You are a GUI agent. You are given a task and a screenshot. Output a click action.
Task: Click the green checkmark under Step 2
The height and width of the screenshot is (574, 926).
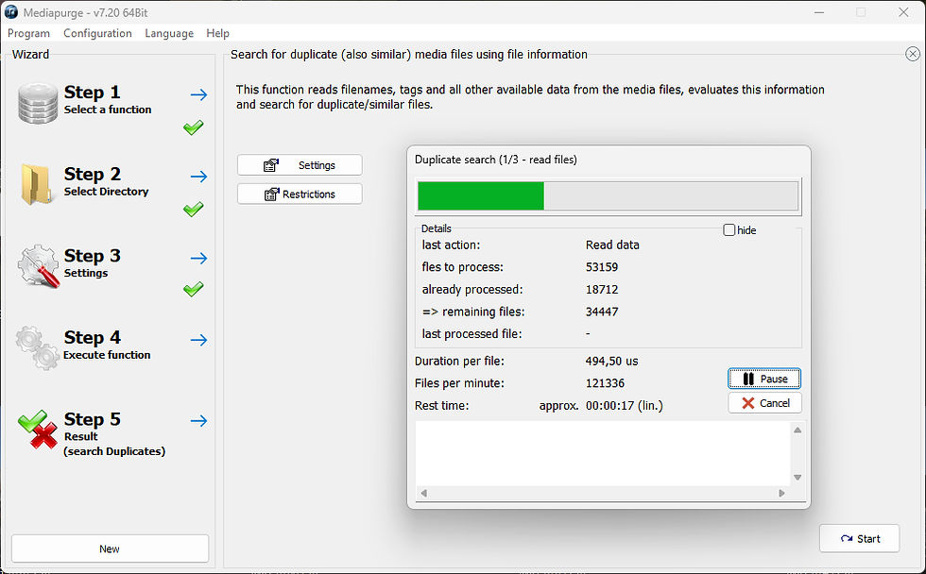point(193,209)
